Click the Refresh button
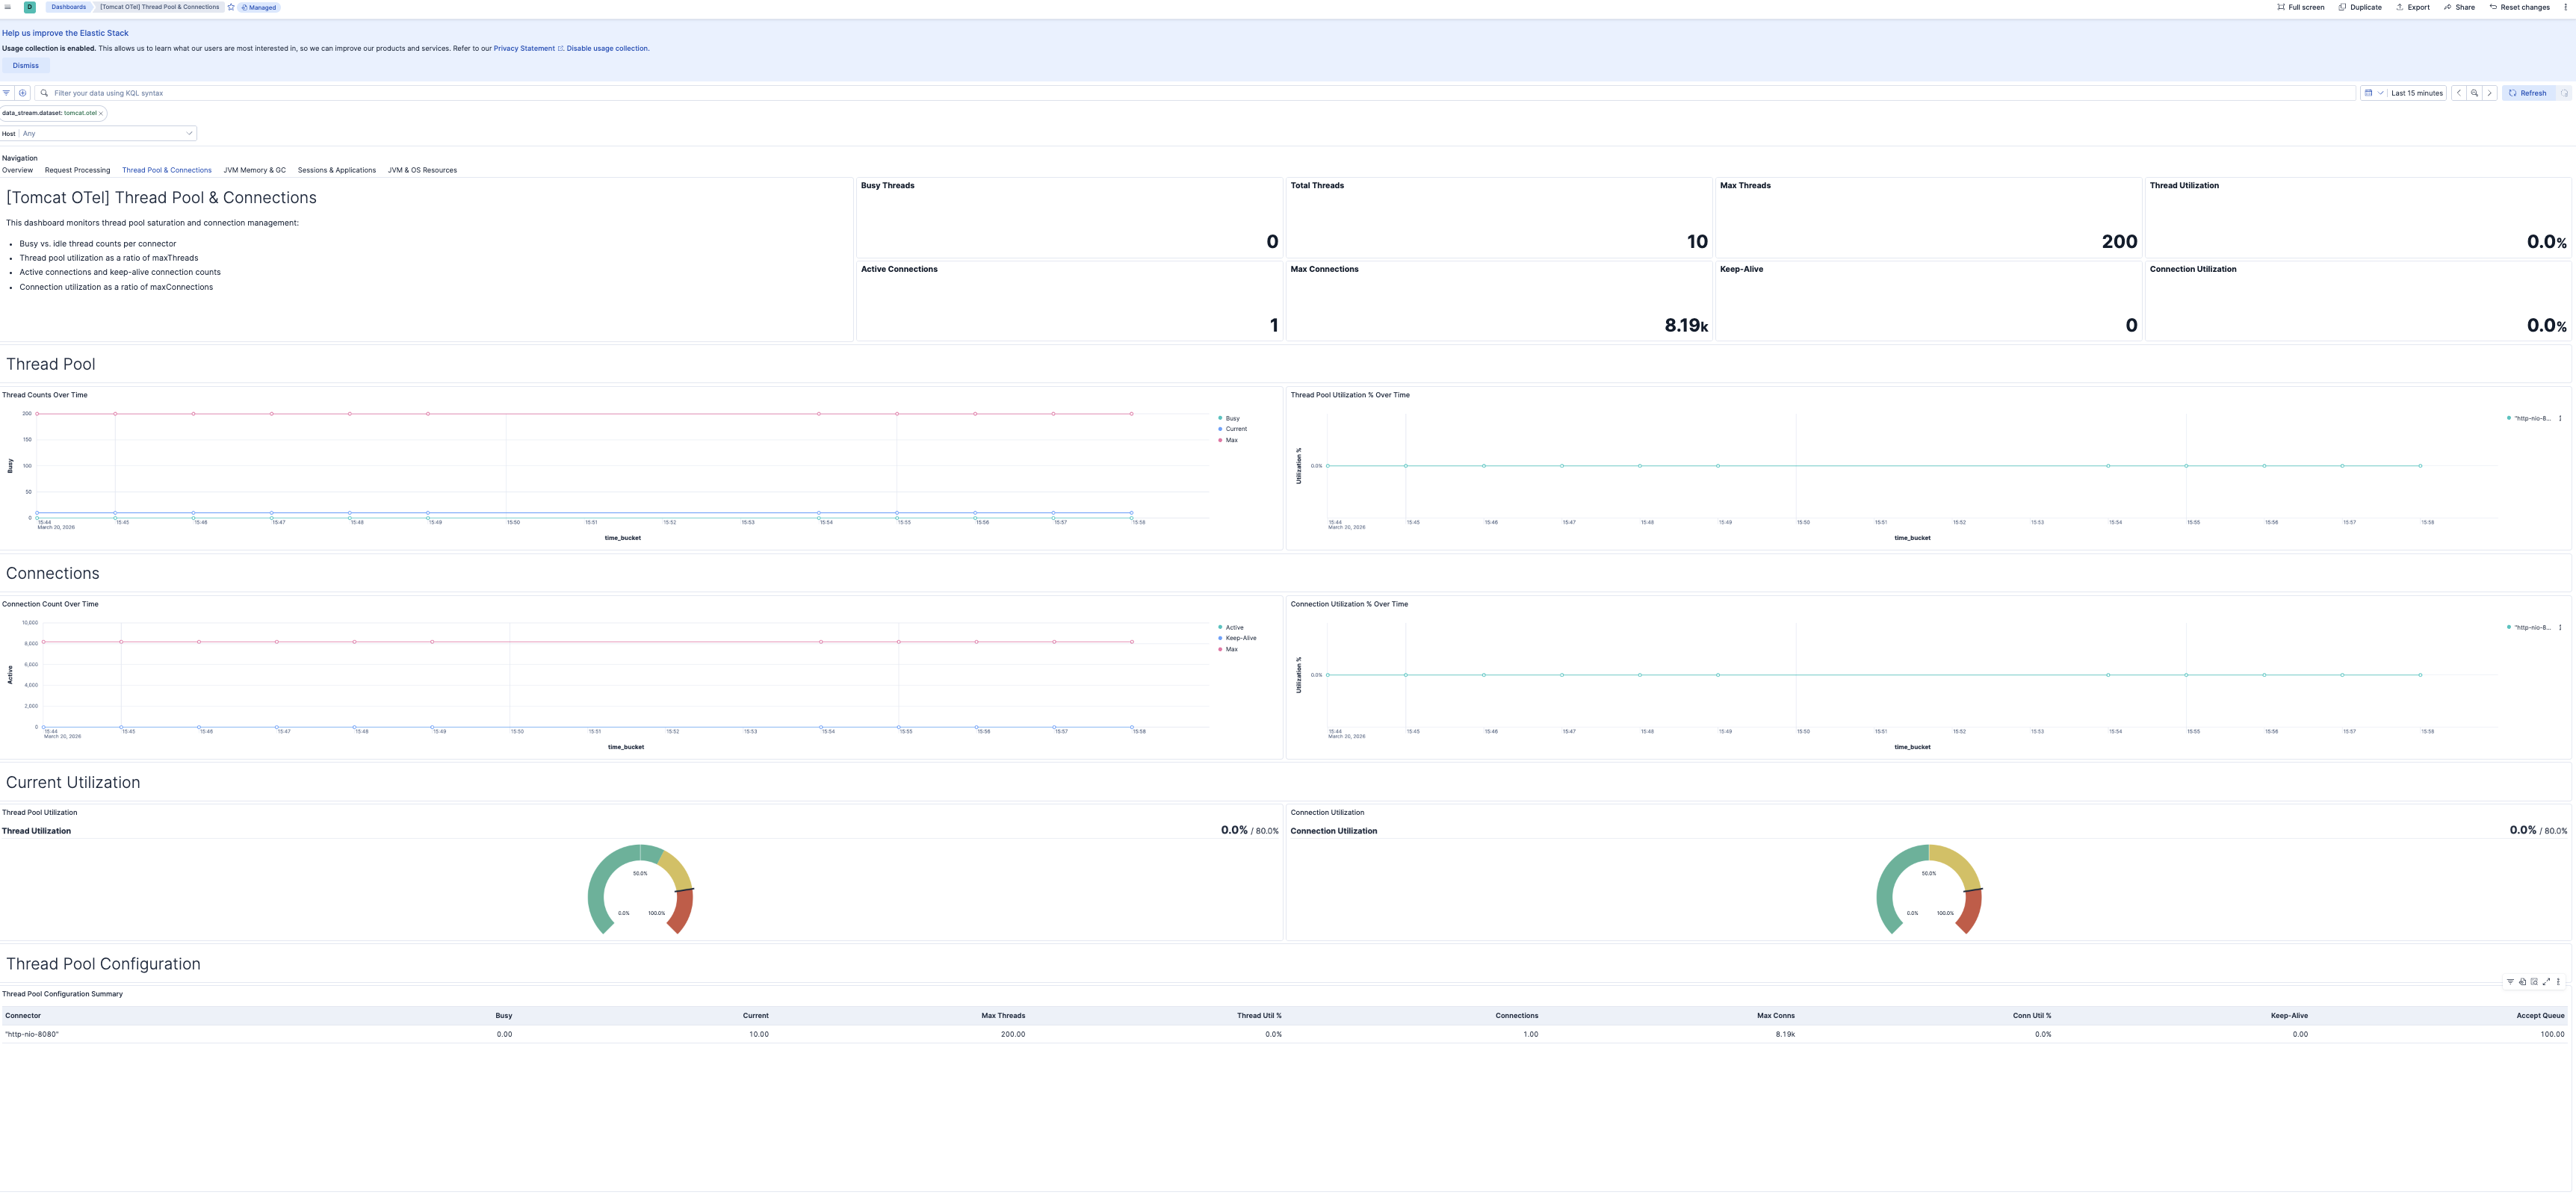The image size is (2576, 1201). (2528, 93)
